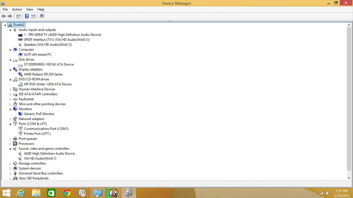This screenshot has height=198, width=353.
Task: Collapse Audio inputs and outputs category
Action: point(10,30)
